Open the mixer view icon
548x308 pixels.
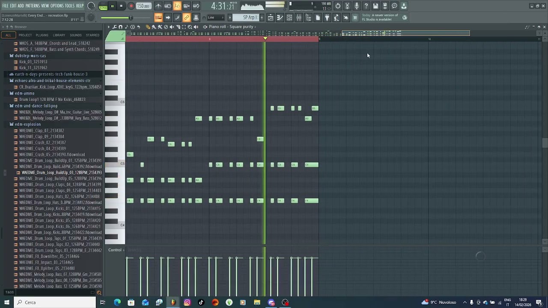(299, 18)
